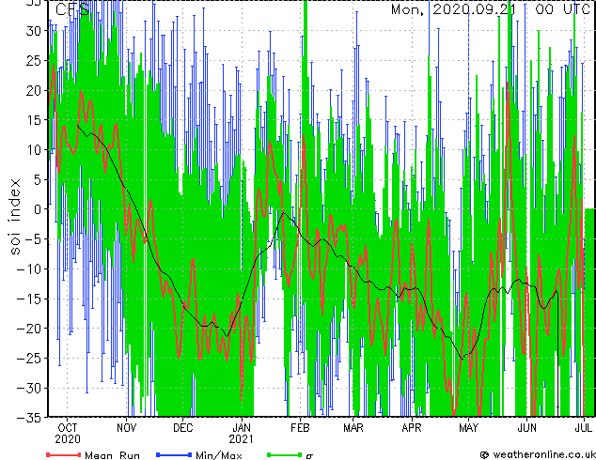The image size is (596, 460).
Task: Select the FEB month label
Action: coord(300,428)
